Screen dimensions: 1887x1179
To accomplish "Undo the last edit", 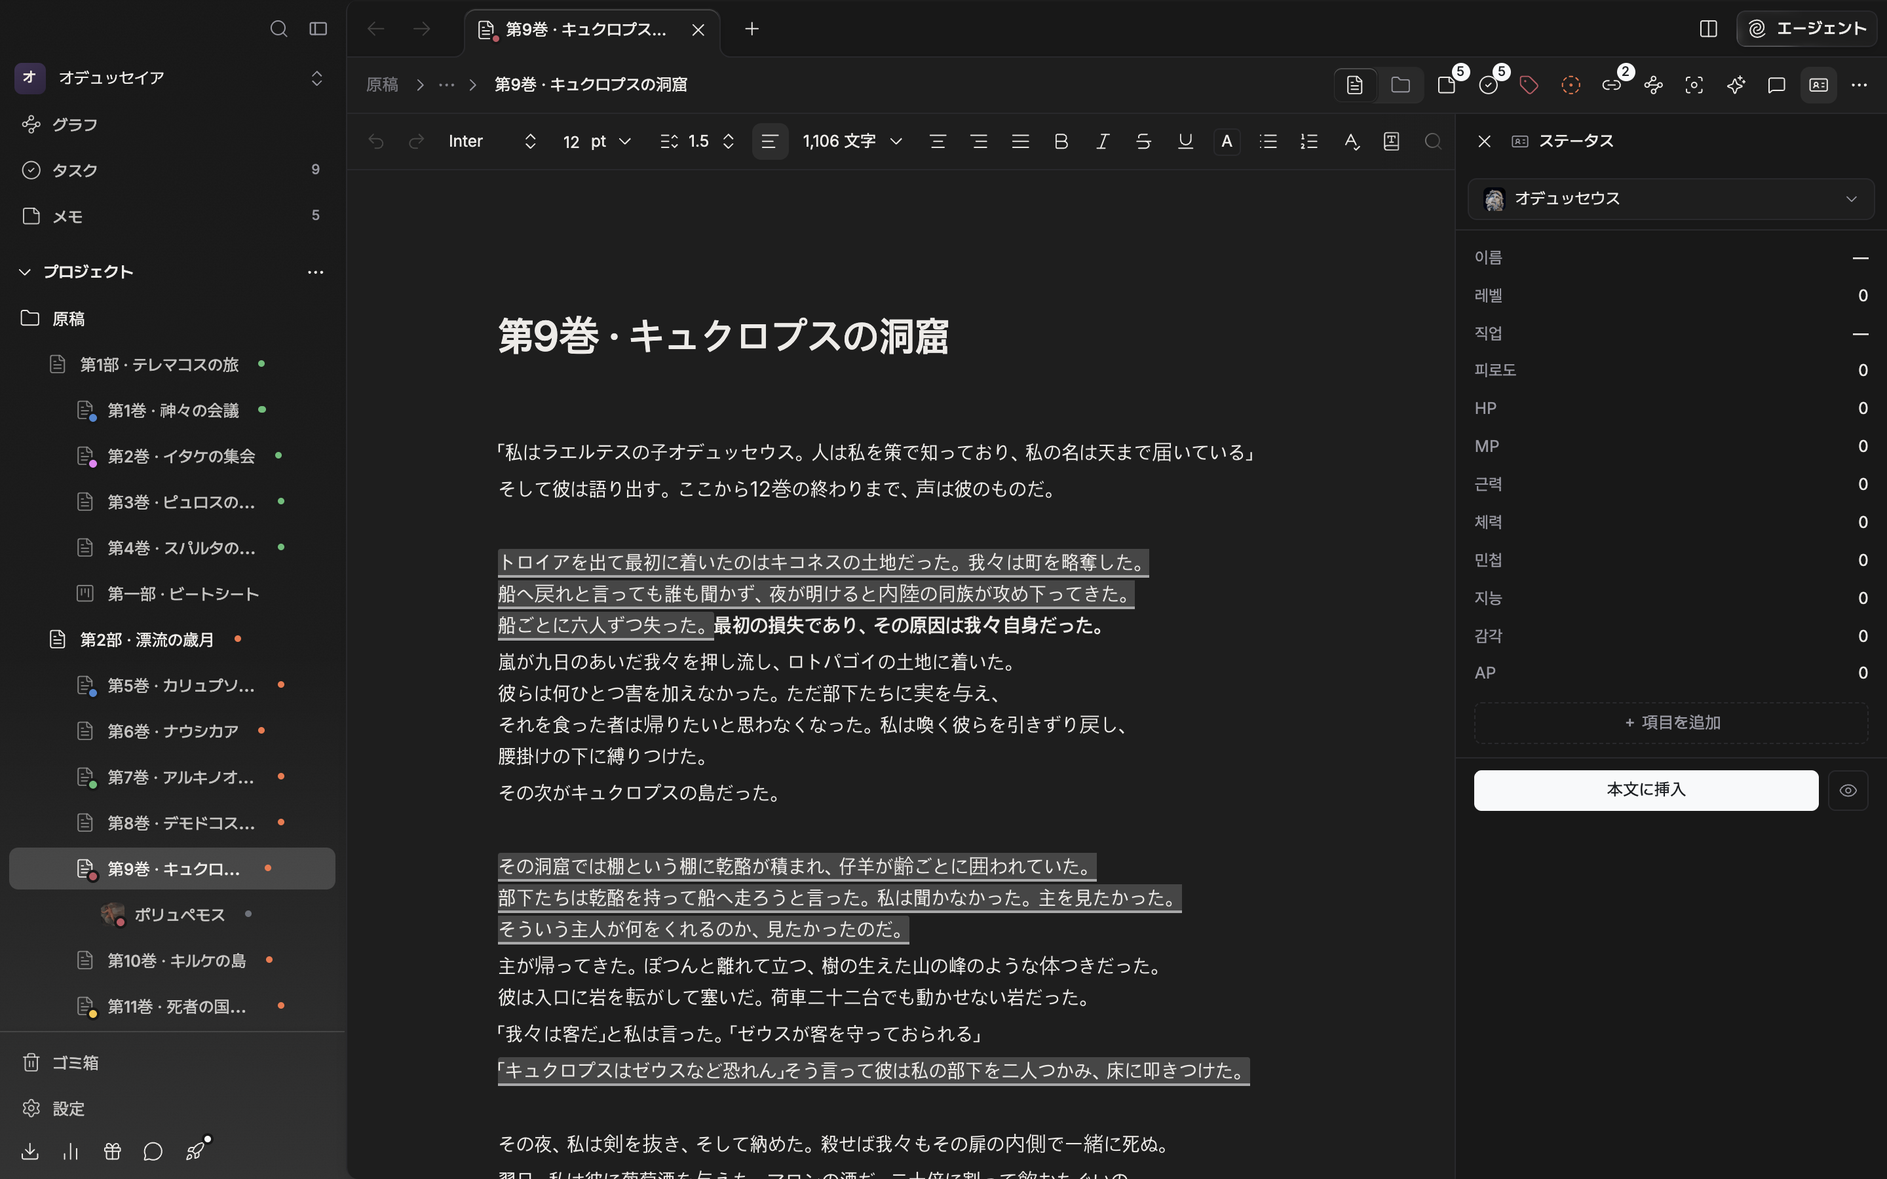I will click(376, 141).
